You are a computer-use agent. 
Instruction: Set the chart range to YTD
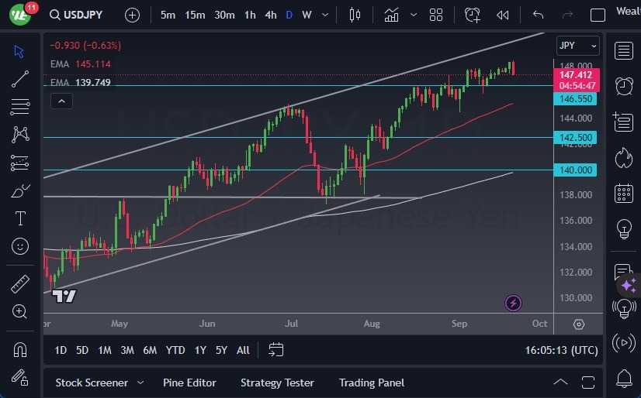coord(175,350)
